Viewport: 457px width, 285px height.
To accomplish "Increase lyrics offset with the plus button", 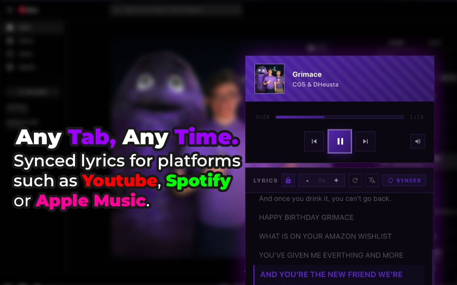I will (x=336, y=180).
